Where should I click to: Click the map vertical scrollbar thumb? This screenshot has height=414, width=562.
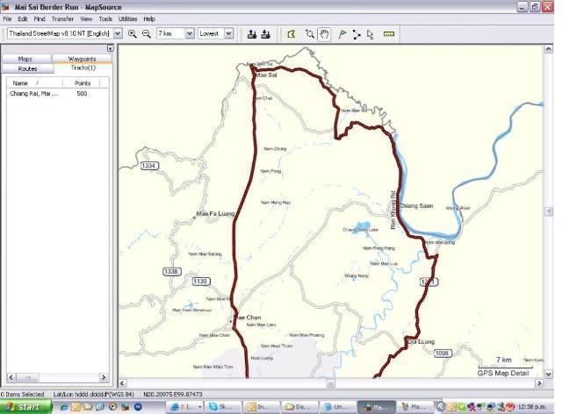548,211
